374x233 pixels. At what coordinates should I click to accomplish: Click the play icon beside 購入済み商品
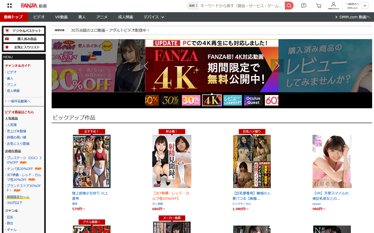(7, 39)
